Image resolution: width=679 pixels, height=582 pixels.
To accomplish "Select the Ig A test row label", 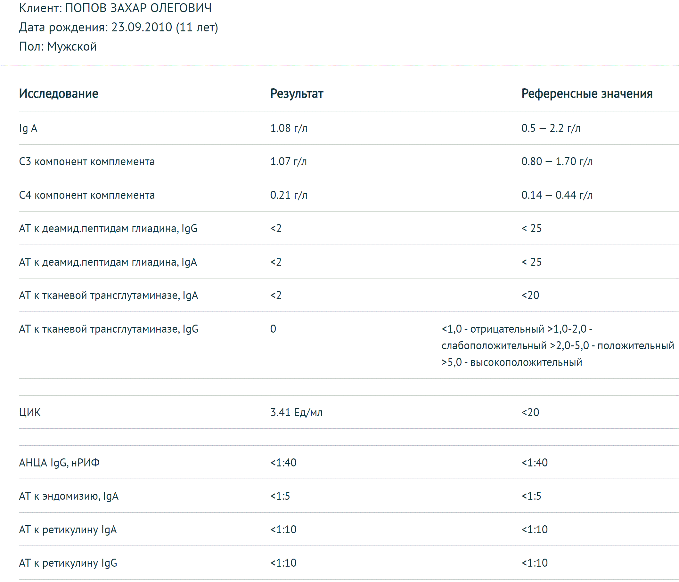I will click(x=28, y=128).
